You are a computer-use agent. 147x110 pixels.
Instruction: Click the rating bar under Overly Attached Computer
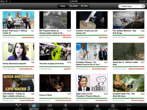(18, 67)
